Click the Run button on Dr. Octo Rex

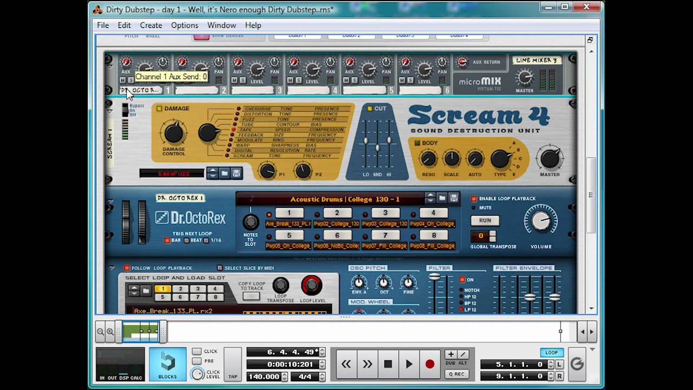coord(485,220)
